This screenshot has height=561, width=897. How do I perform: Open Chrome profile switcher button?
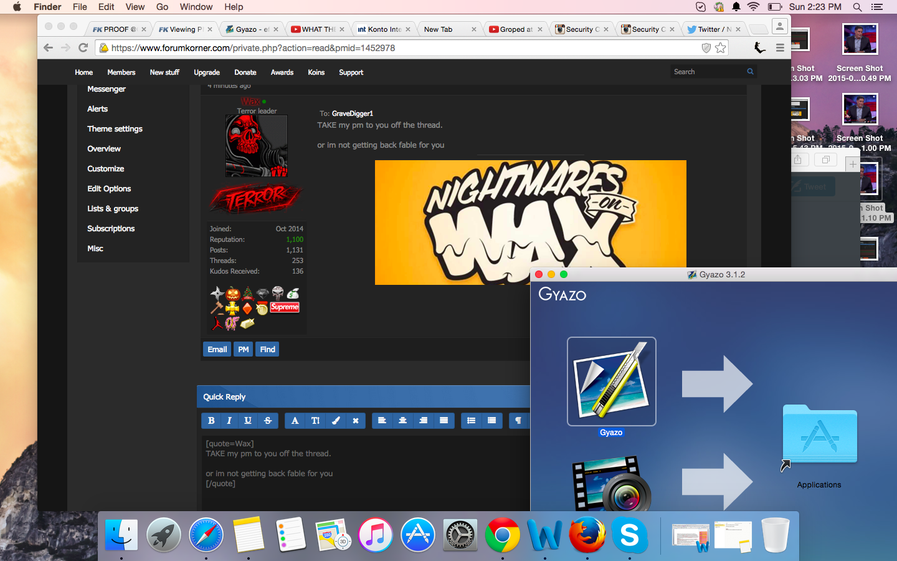tap(779, 26)
